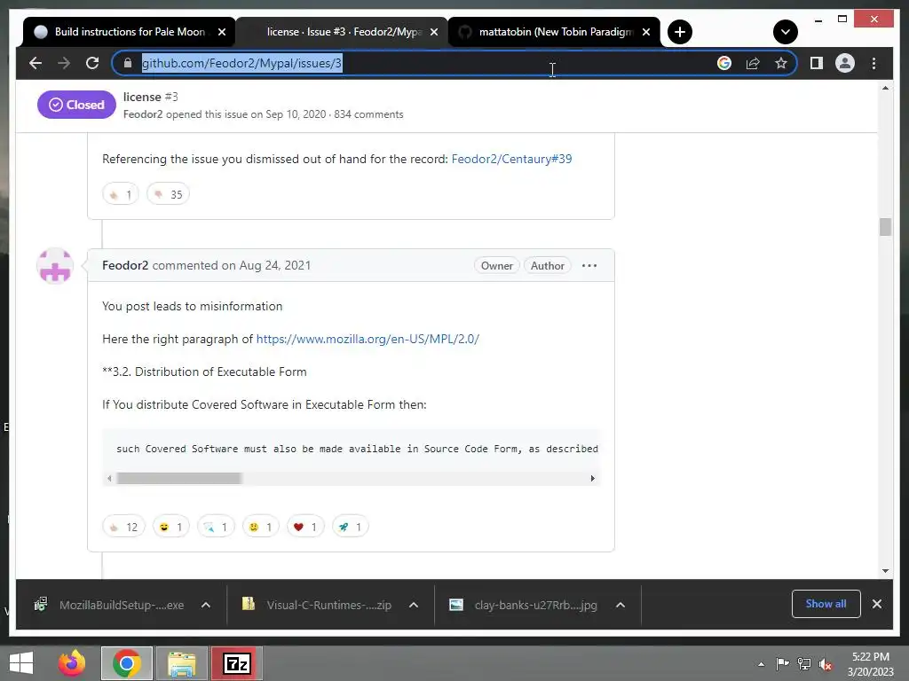Bookmark this page with star icon

coord(781,63)
